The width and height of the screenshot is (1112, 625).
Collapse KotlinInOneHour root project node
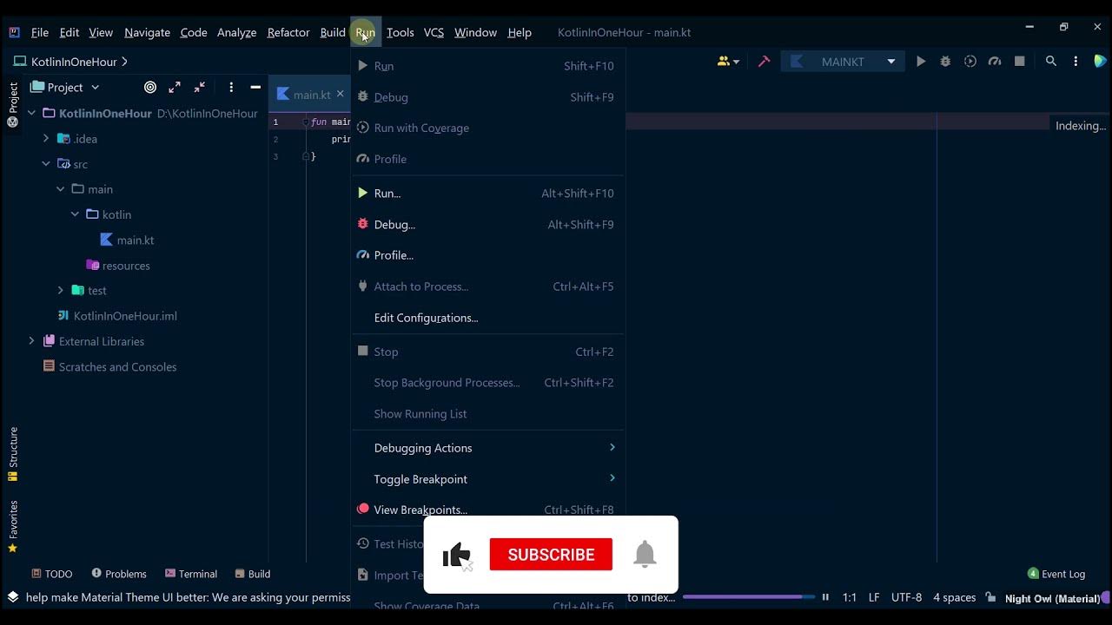[31, 113]
